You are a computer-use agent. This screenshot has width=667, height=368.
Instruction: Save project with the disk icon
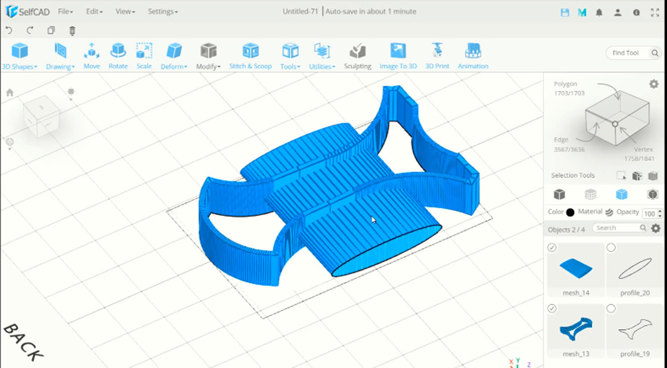click(x=565, y=12)
